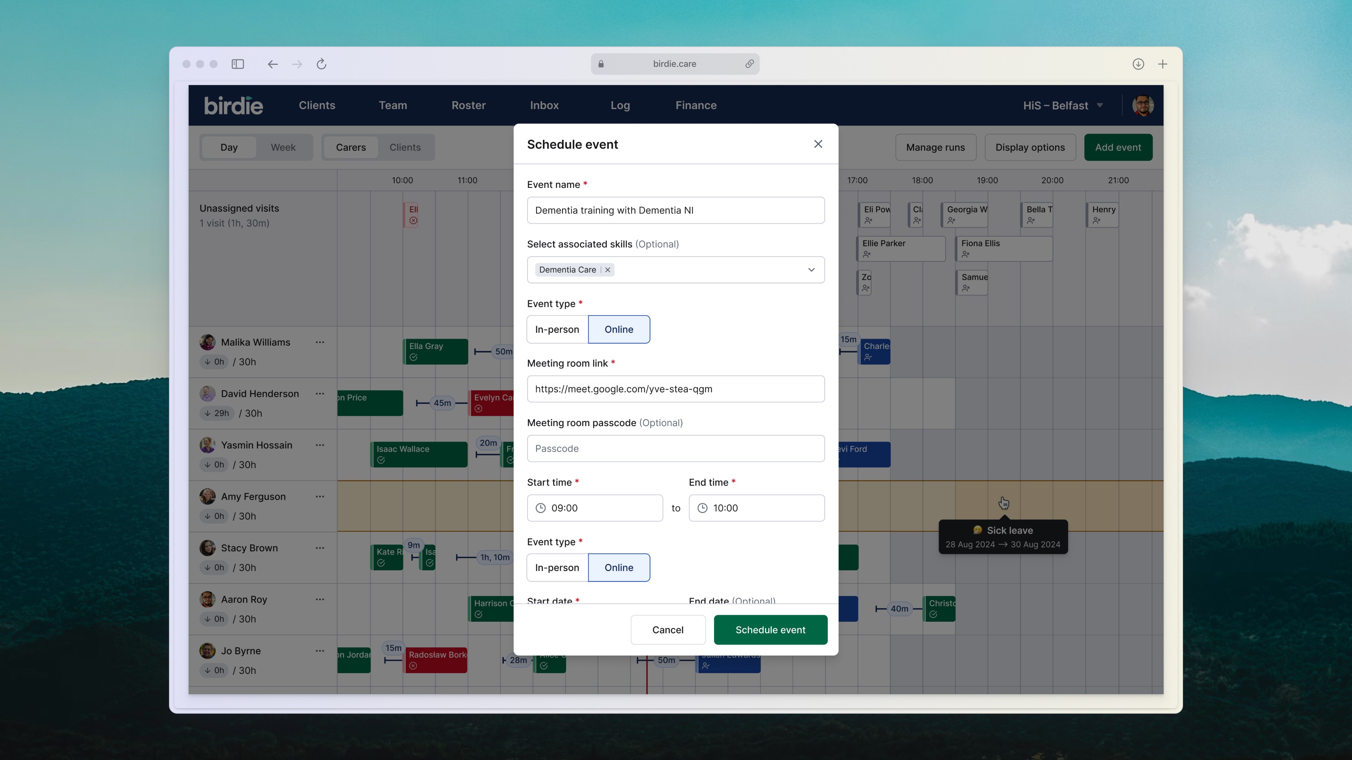Image resolution: width=1352 pixels, height=760 pixels.
Task: Click the user profile avatar
Action: [1143, 106]
